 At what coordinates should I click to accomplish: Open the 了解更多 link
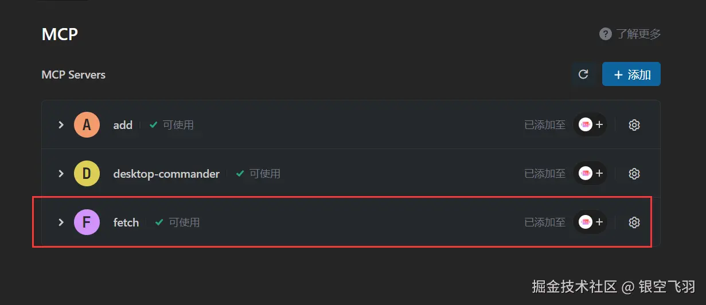638,34
